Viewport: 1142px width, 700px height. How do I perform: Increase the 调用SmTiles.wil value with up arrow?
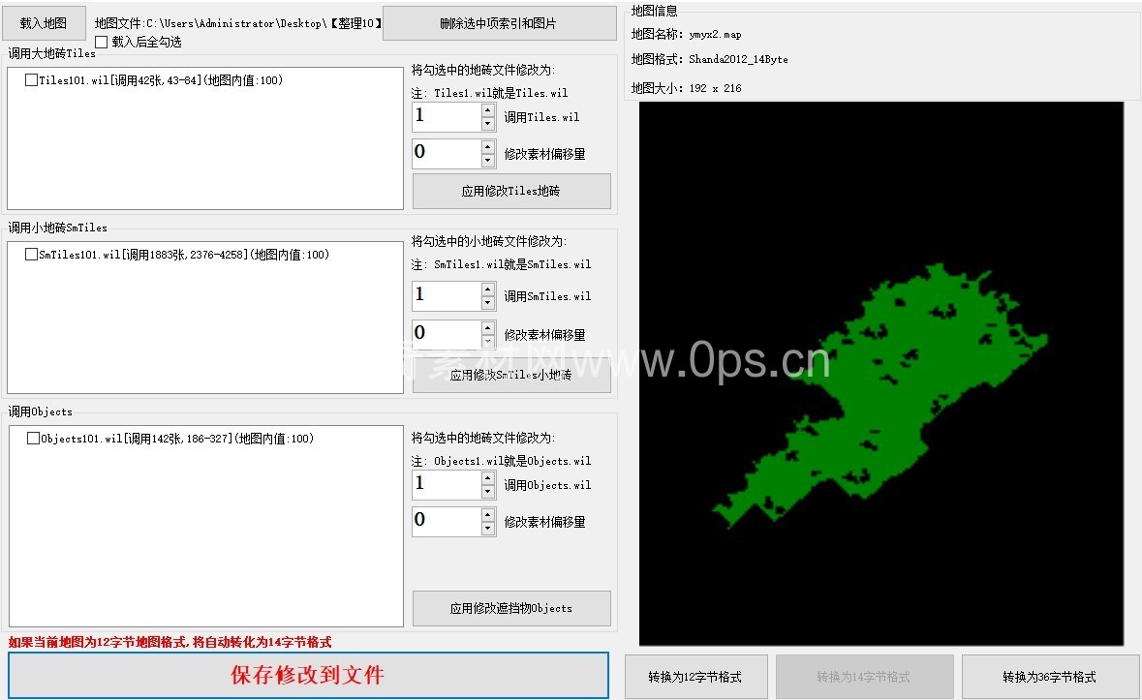488,289
